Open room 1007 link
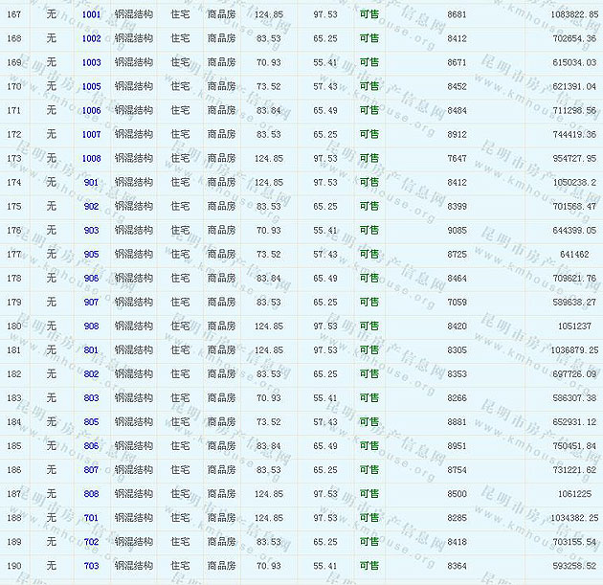This screenshot has height=585, width=603. 91,135
